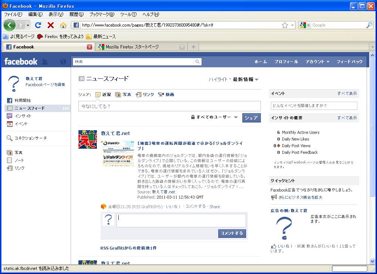
Task: Choose 近況 status share option
Action: (103, 94)
